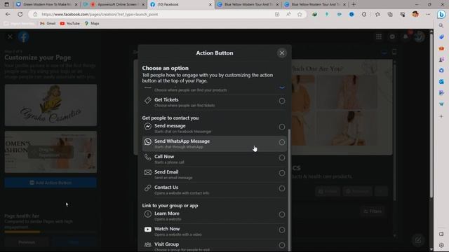Click the Get Tickets ticket icon
Screen dimensions: 449x252
pos(148,100)
